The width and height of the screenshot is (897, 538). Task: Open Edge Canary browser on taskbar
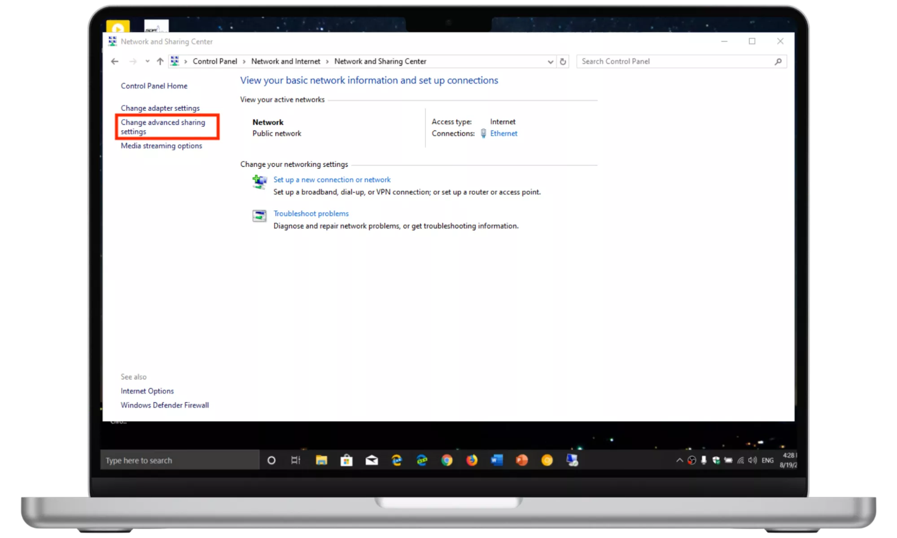coord(397,460)
